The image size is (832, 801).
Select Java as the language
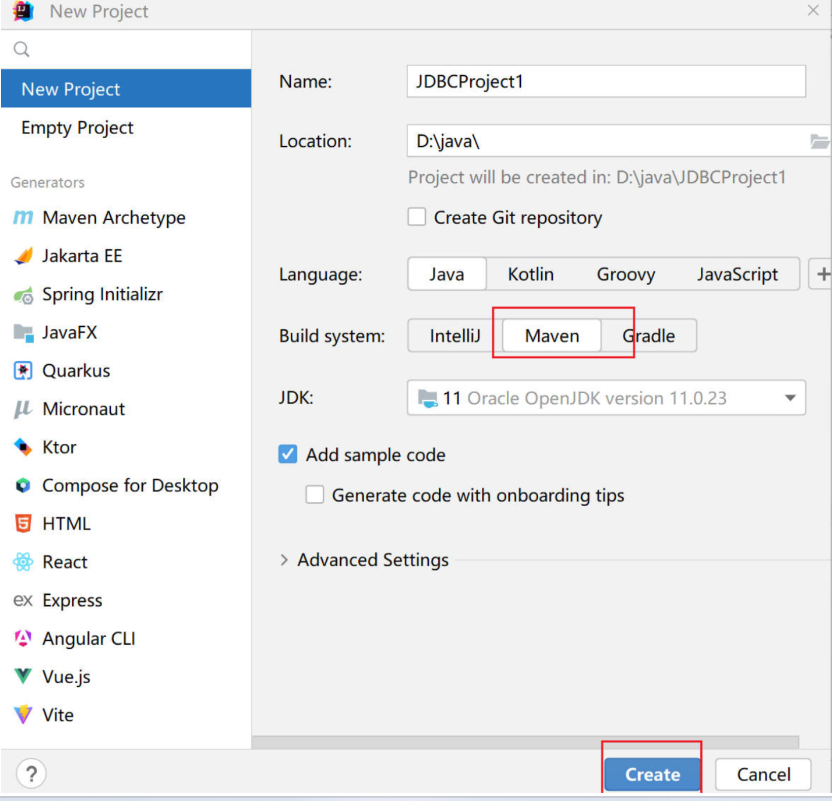447,274
